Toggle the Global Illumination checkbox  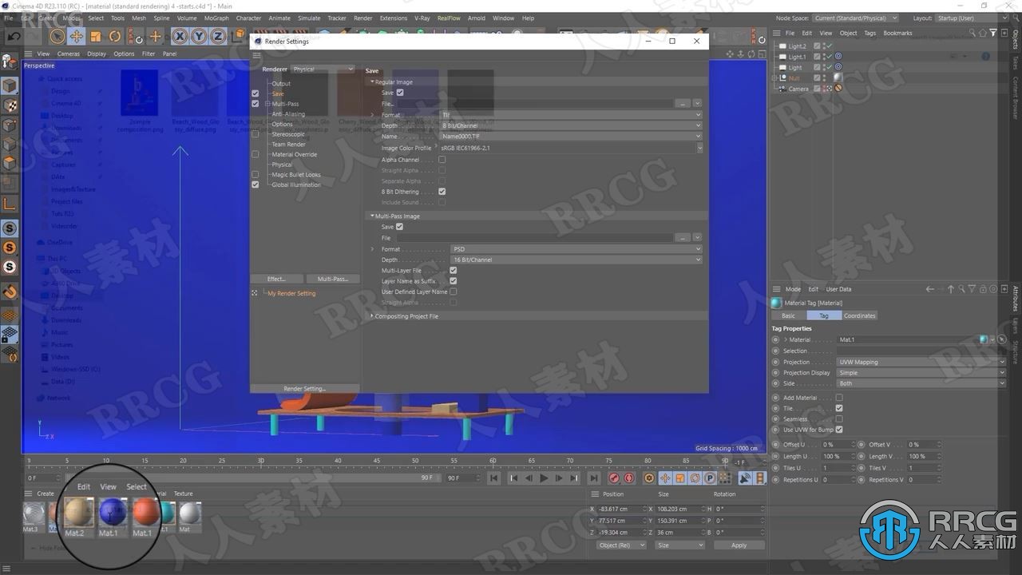coord(255,184)
